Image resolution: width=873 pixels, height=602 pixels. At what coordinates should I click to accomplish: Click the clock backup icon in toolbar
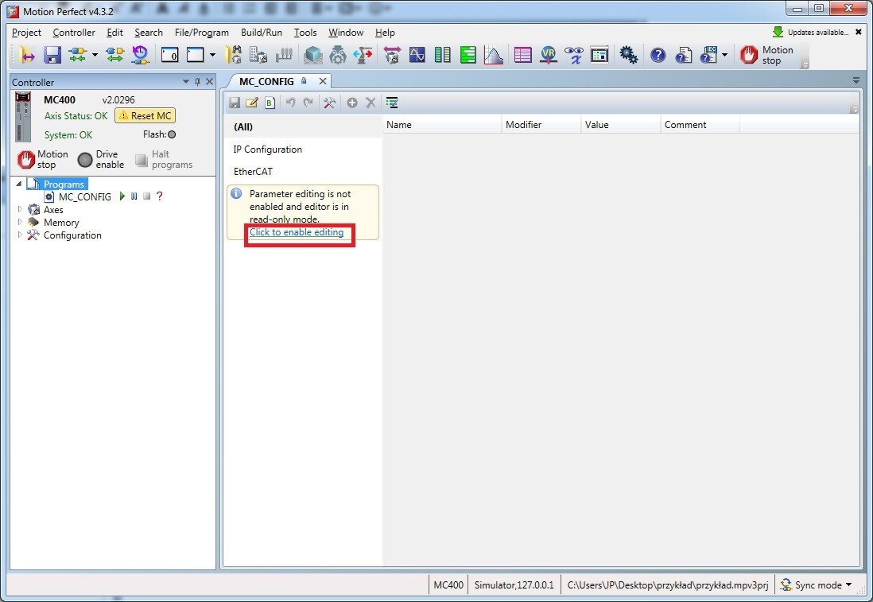point(140,55)
